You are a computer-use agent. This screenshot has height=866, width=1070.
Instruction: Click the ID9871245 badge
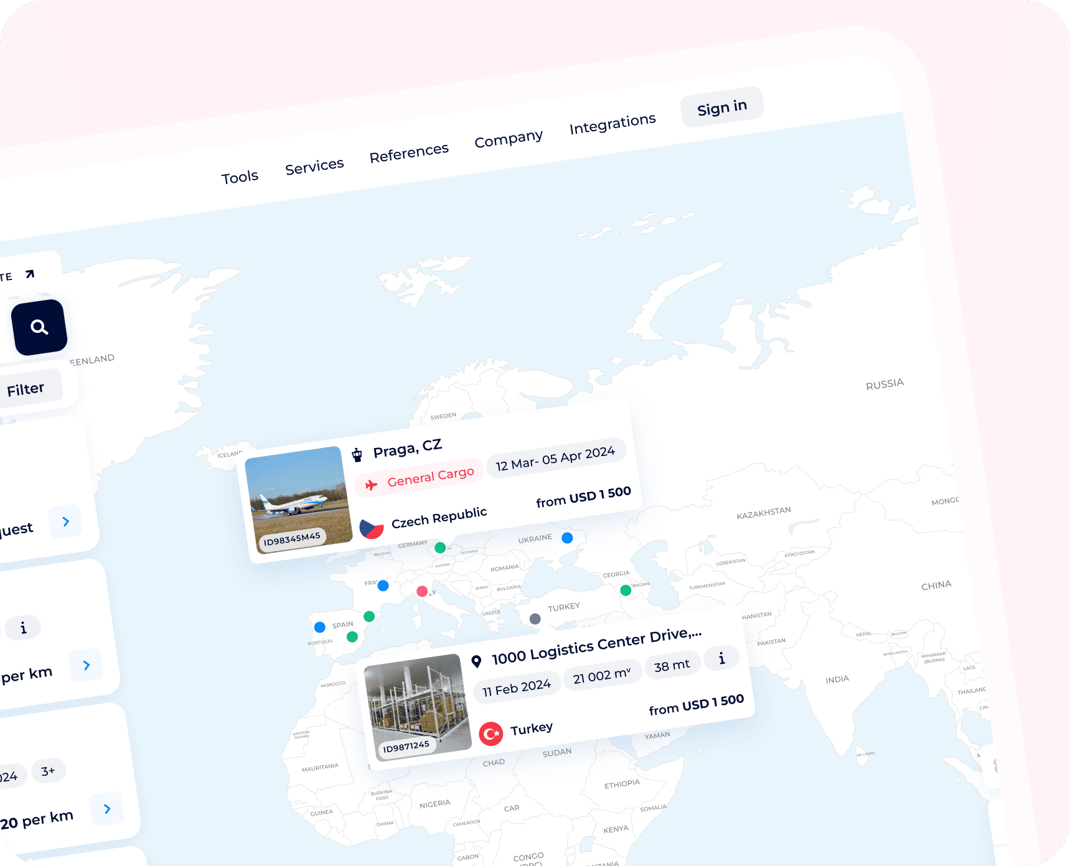click(x=406, y=747)
